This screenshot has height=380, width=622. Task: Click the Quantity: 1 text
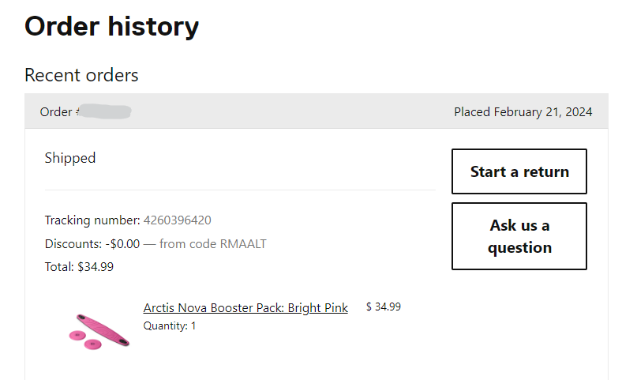[170, 325]
